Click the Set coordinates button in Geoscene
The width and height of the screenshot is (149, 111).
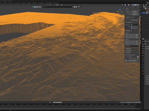tap(132, 61)
